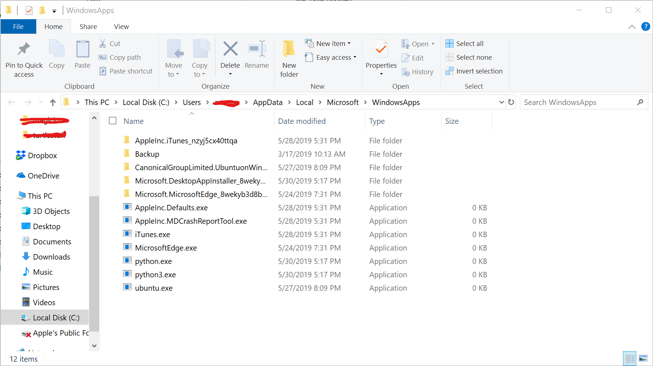
Task: Switch to the View tab
Action: coord(121,27)
